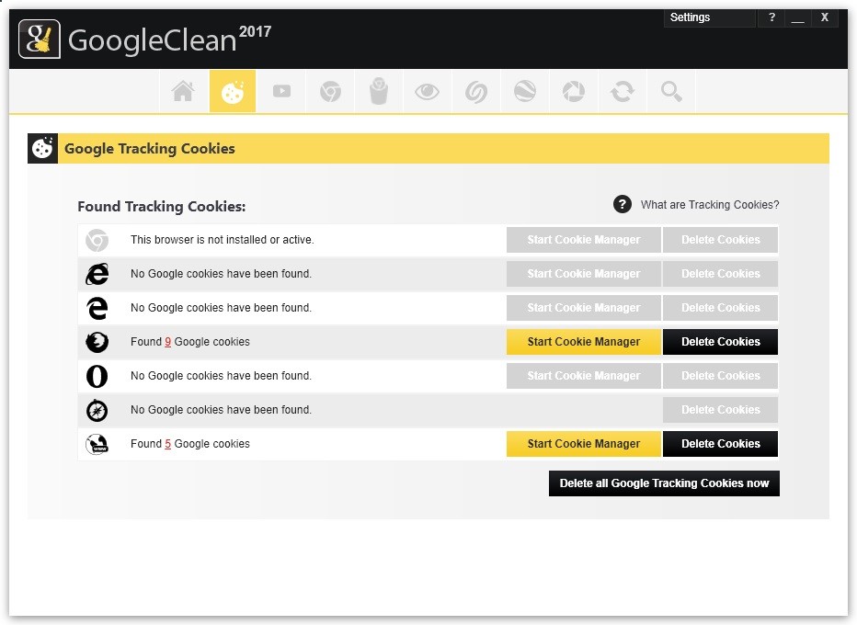Open the magnifier search toolbar icon
857x625 pixels.
pos(671,91)
